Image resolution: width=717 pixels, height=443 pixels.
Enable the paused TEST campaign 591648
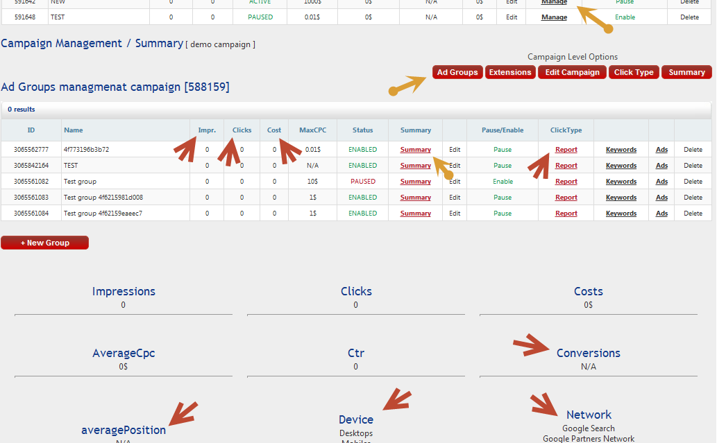tap(625, 17)
